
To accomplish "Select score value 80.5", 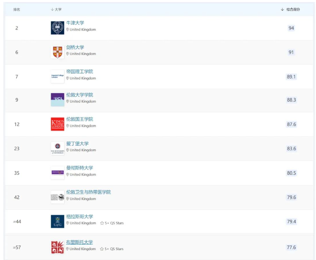I will click(x=291, y=173).
